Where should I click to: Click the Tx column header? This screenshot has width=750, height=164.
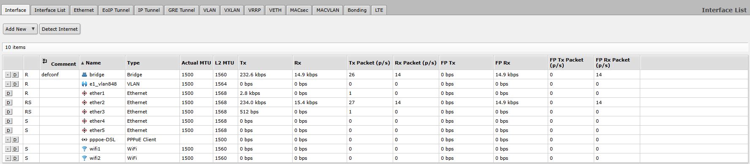(x=243, y=63)
